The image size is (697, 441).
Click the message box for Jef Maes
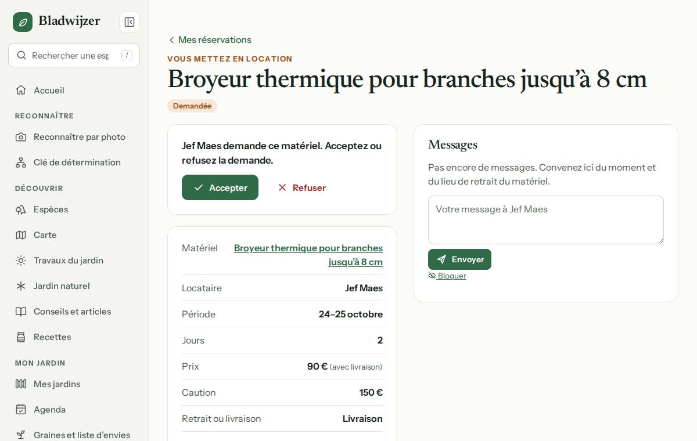pyautogui.click(x=546, y=220)
